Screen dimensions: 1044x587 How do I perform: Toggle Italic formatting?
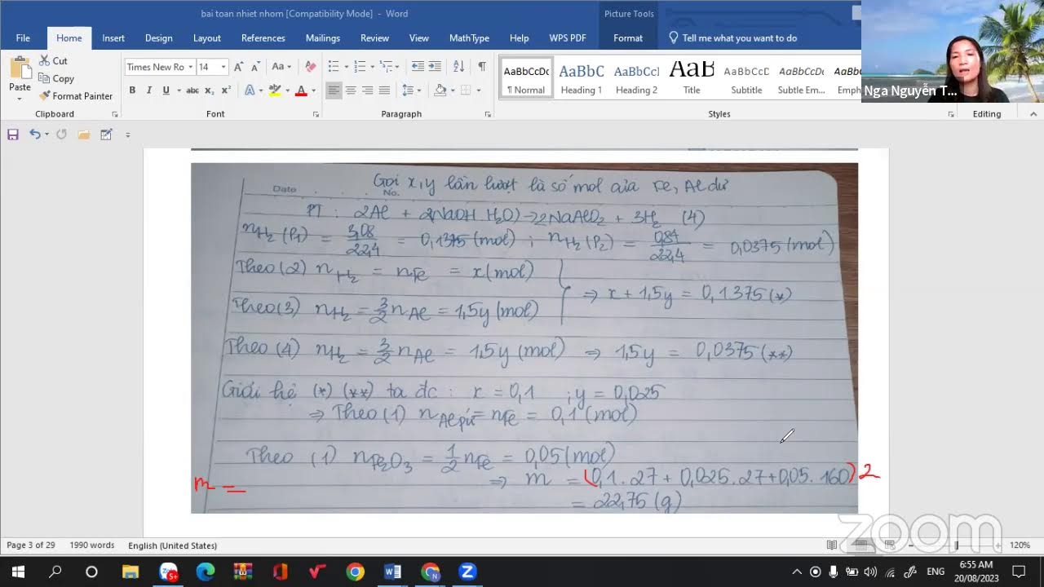pos(148,90)
